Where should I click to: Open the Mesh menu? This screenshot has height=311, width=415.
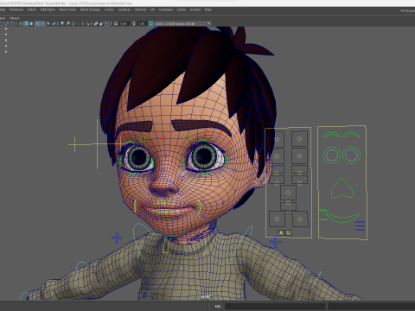coord(32,10)
